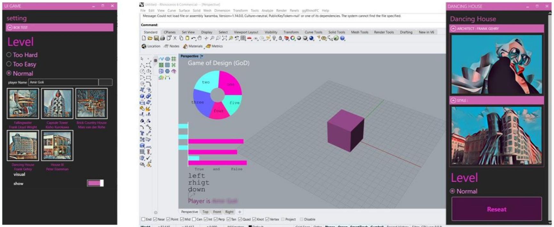
Task: Click the blue Render sphere icon
Action: coord(311,38)
